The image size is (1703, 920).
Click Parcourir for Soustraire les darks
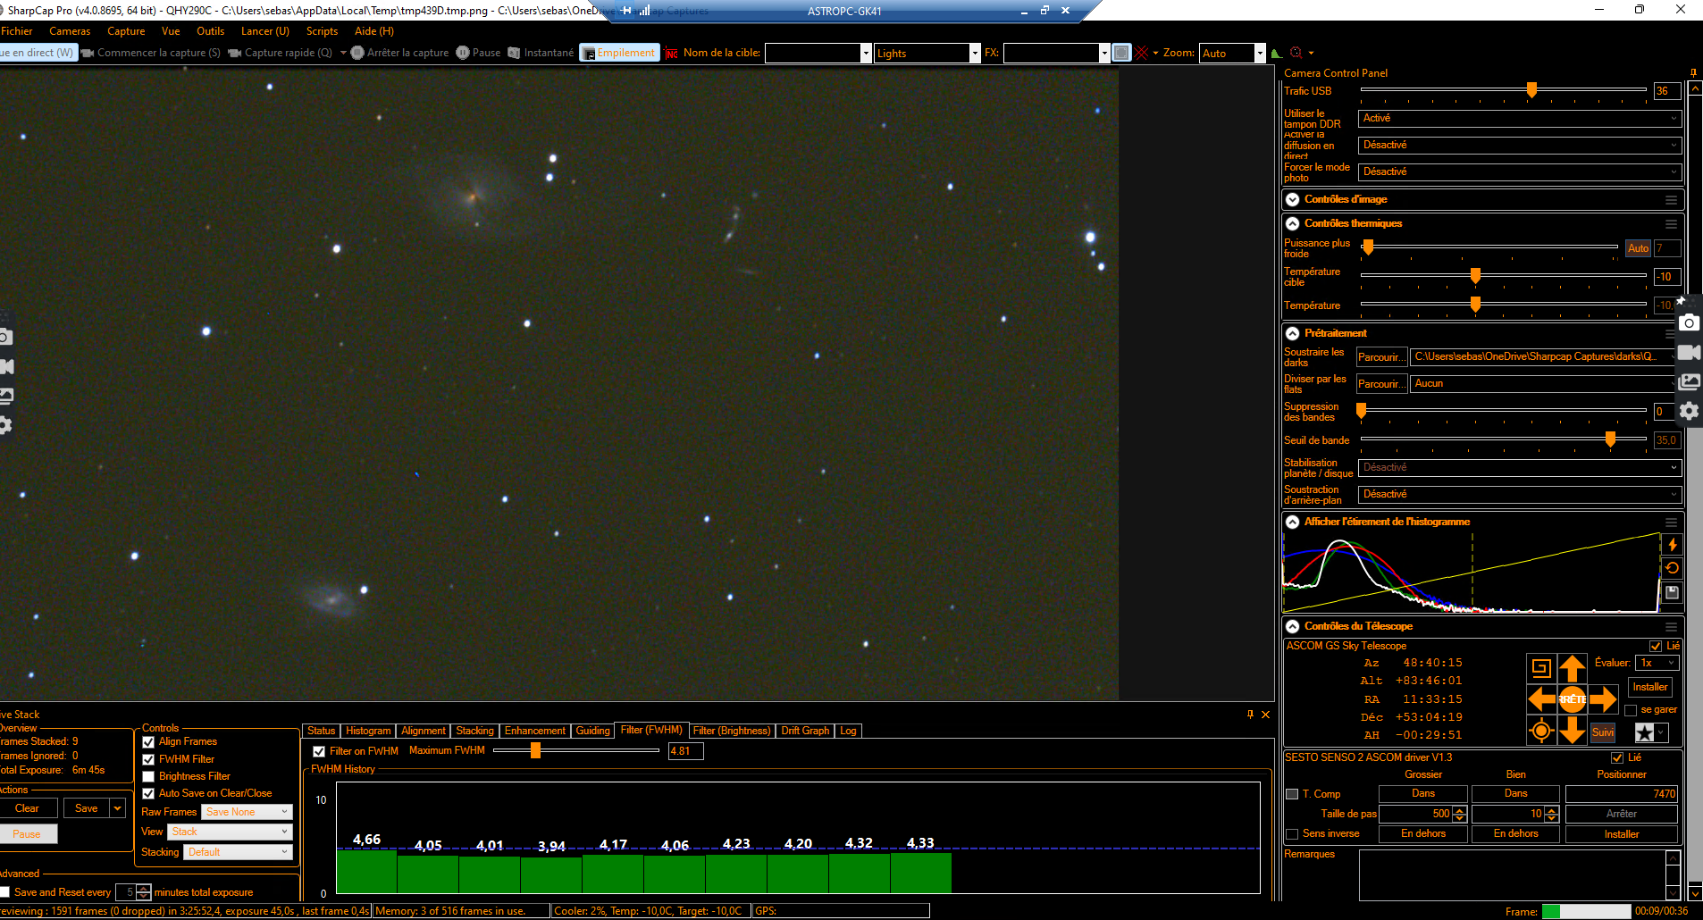(1381, 357)
